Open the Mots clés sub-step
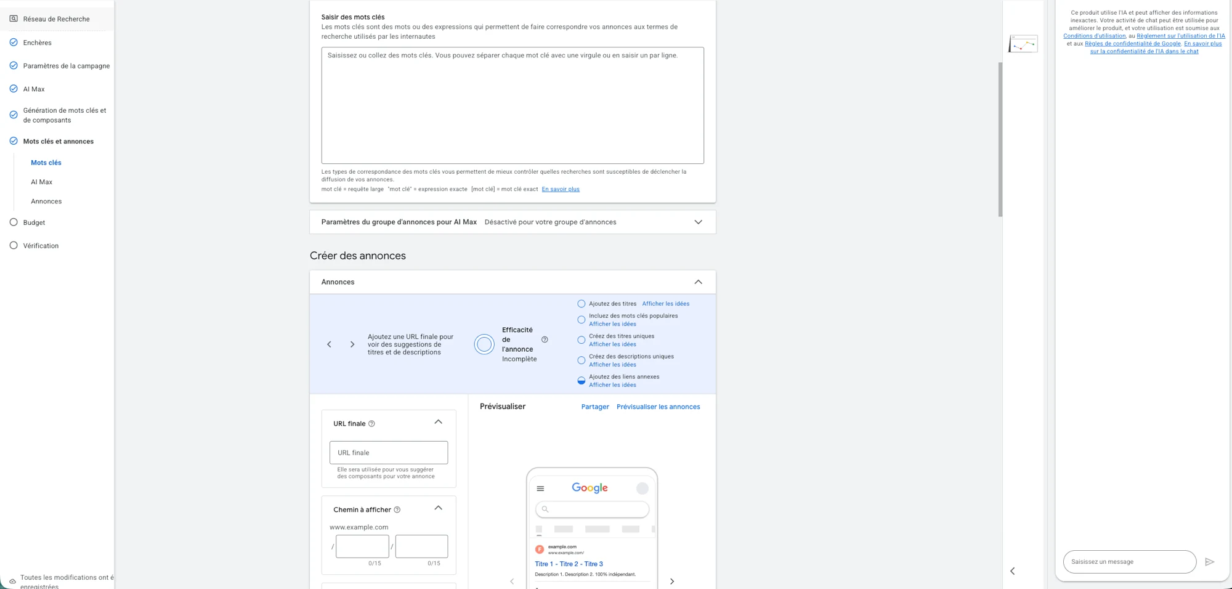Screen dimensions: 1232x589 click(46, 163)
